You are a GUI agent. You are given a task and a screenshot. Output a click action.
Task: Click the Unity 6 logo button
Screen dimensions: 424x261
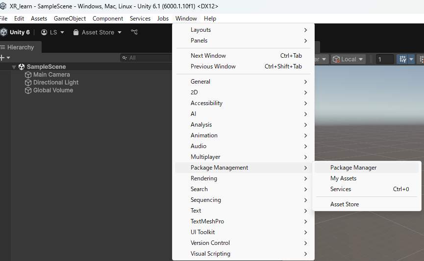coord(15,32)
